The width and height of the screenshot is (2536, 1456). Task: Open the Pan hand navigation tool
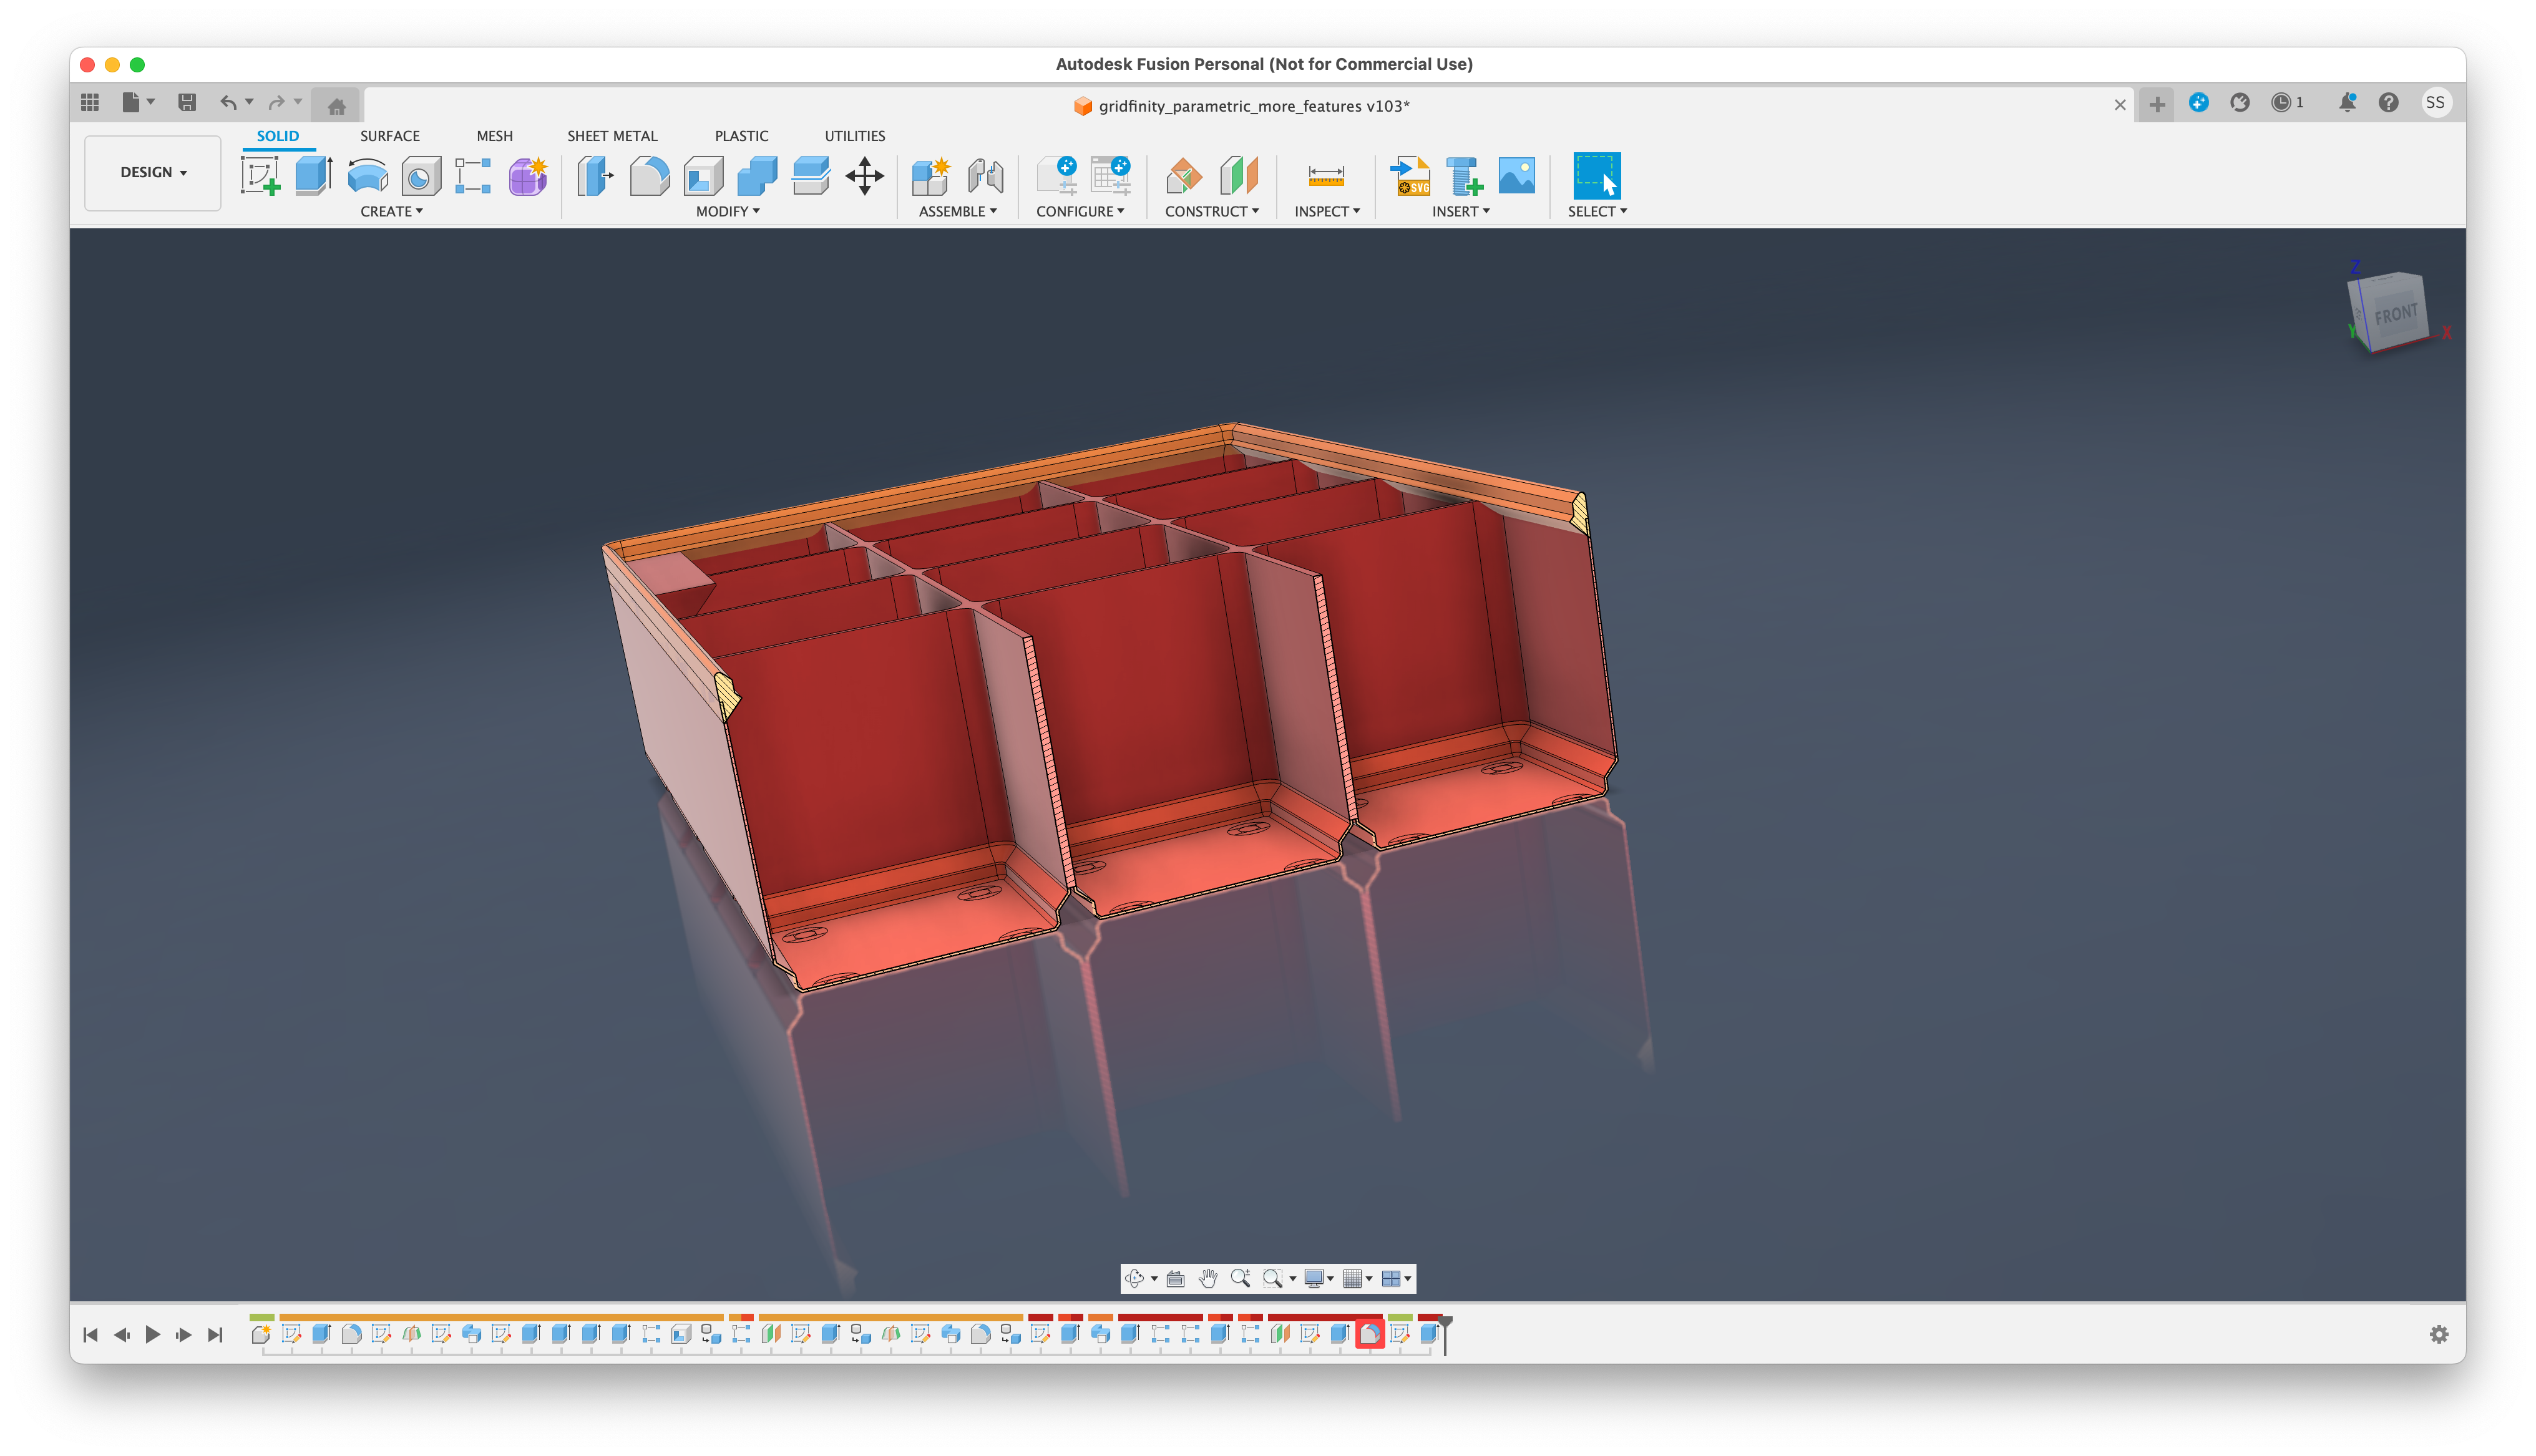pyautogui.click(x=1208, y=1278)
